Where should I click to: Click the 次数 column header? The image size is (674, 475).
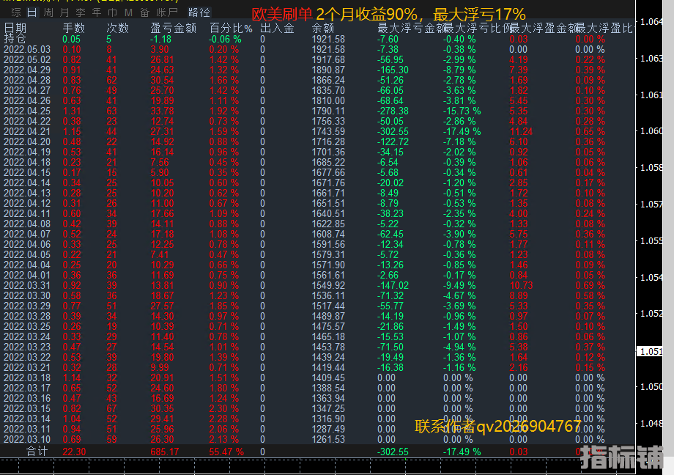pos(118,28)
